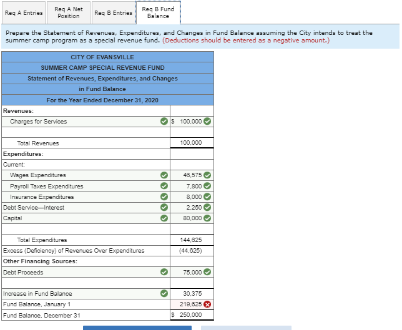Click the Other Financing Sources heading
Screen dimensions: 402x330
pyautogui.click(x=40, y=261)
